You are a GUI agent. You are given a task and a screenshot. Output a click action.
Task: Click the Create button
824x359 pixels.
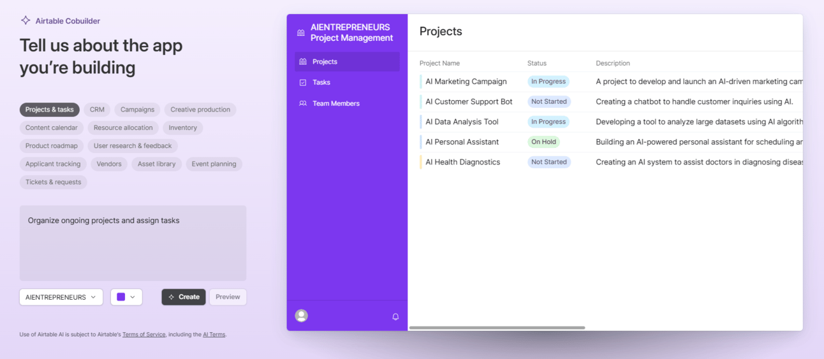(x=184, y=297)
